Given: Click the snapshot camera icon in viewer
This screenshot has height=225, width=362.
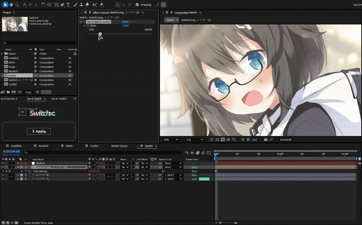Looking at the screenshot, I should pyautogui.click(x=266, y=140).
